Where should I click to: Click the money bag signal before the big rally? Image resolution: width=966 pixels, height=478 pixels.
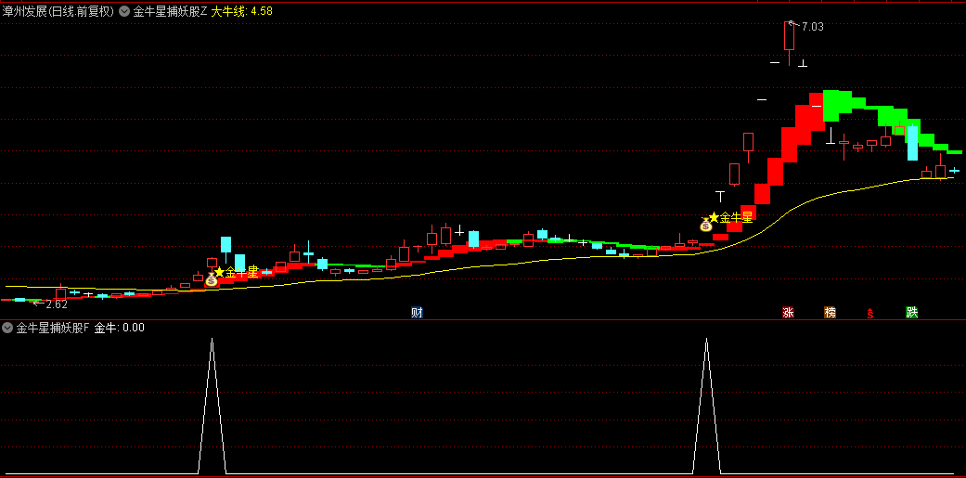pos(706,225)
